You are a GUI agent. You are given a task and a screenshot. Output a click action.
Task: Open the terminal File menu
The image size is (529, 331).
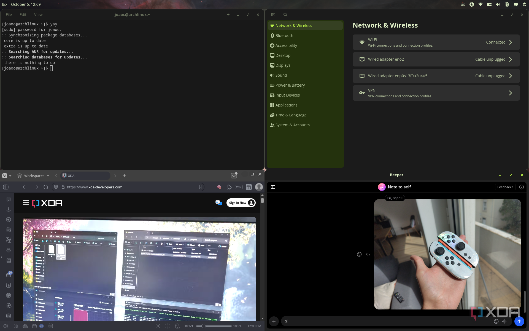pyautogui.click(x=9, y=15)
